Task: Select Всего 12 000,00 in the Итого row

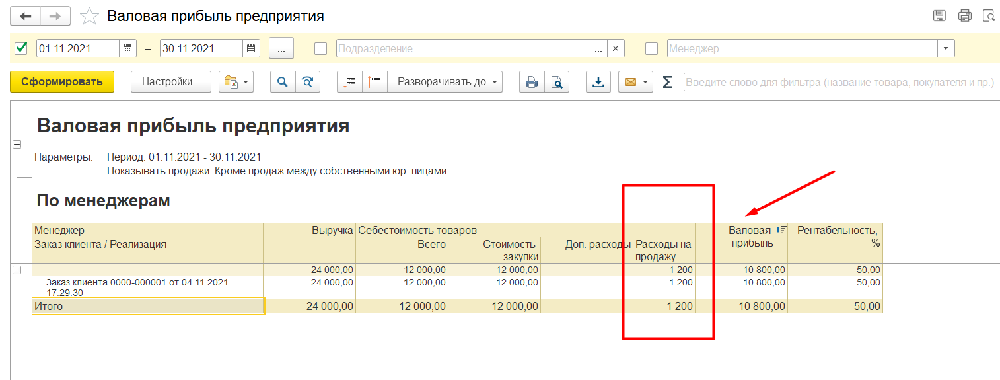Action: tap(402, 306)
